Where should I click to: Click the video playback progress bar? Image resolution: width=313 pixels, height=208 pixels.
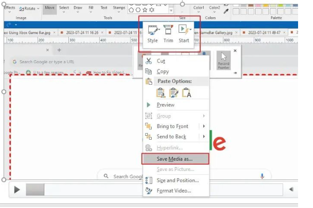point(154,190)
